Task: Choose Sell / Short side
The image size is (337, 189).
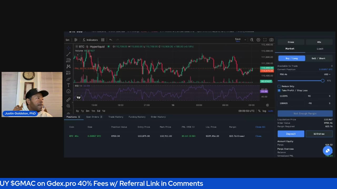Action: click(319, 58)
